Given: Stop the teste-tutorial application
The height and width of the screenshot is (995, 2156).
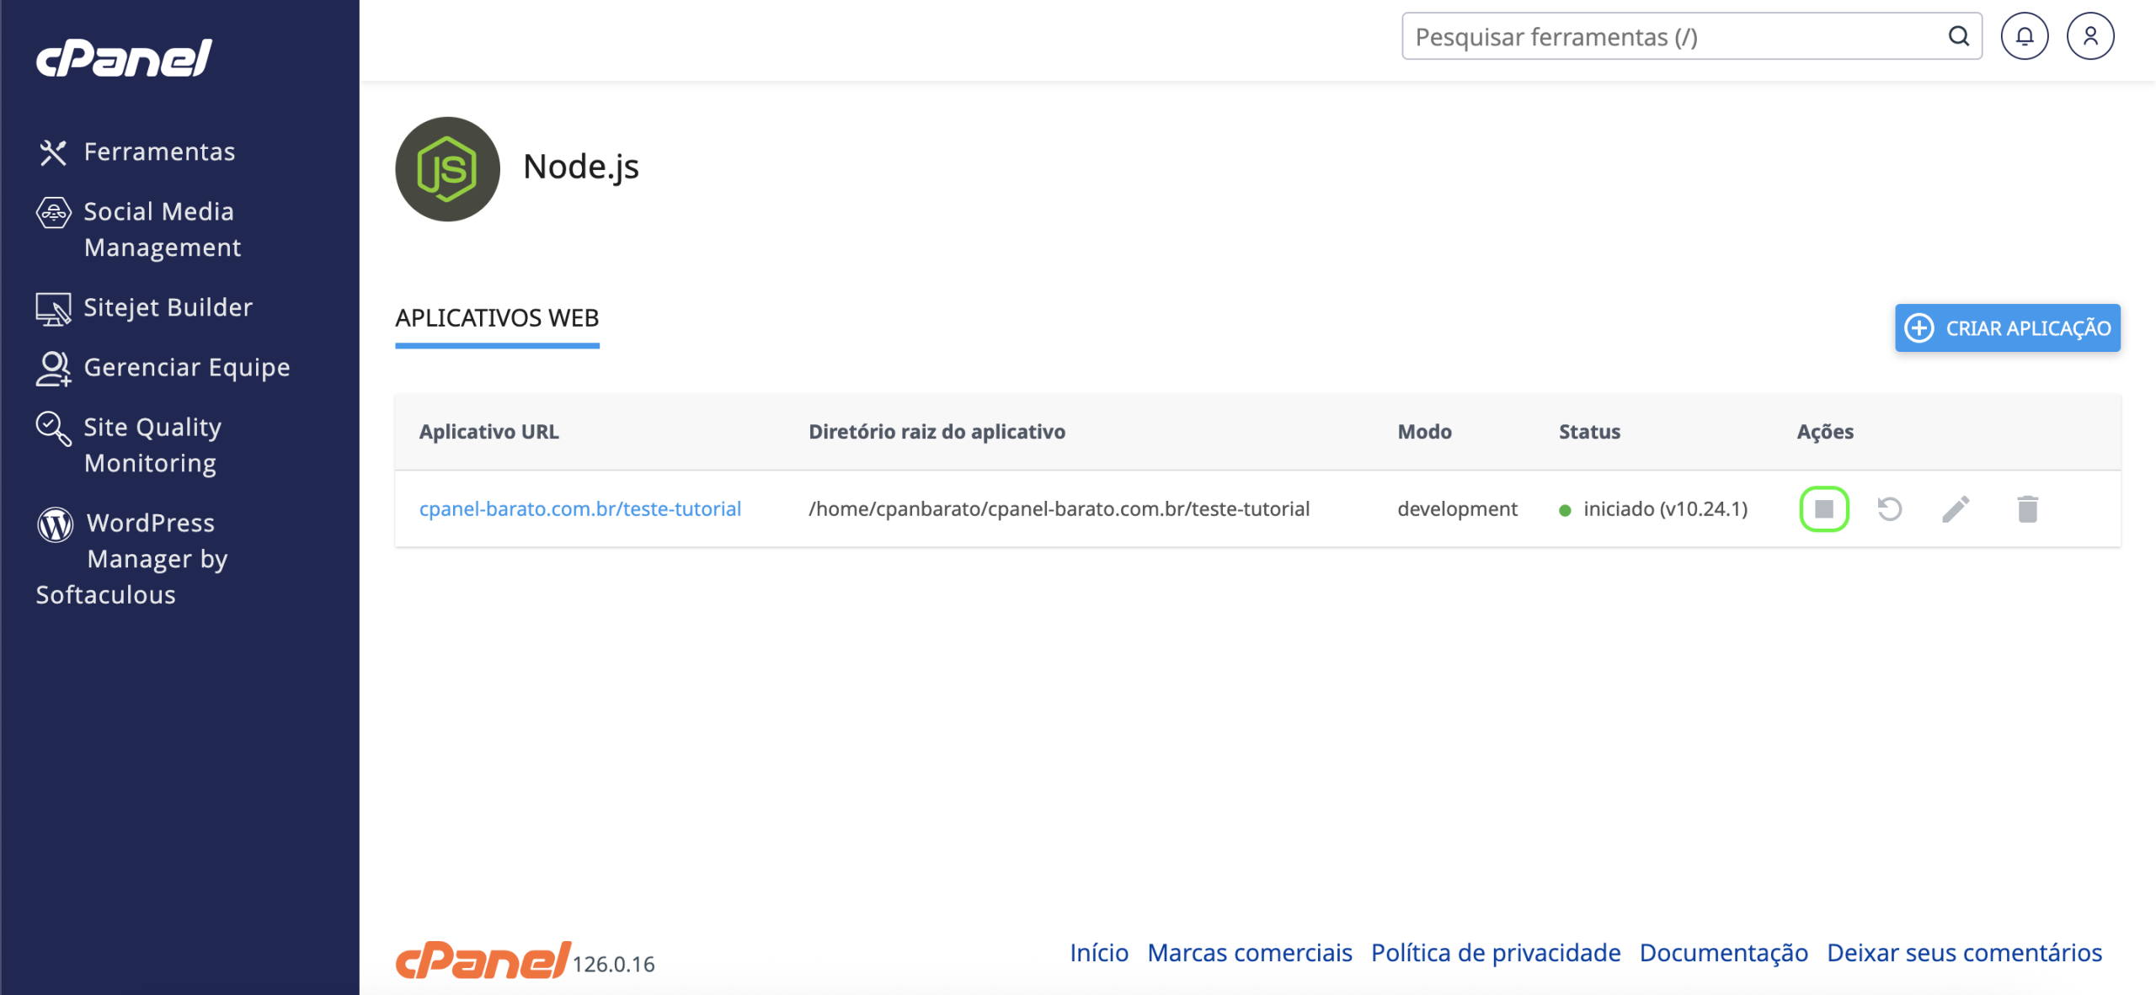Looking at the screenshot, I should click(x=1823, y=508).
